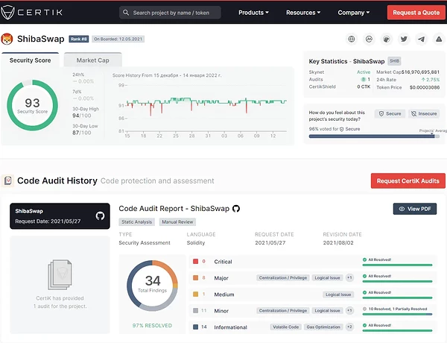
Task: Click the shield icon on Secure vote
Action: click(381, 113)
